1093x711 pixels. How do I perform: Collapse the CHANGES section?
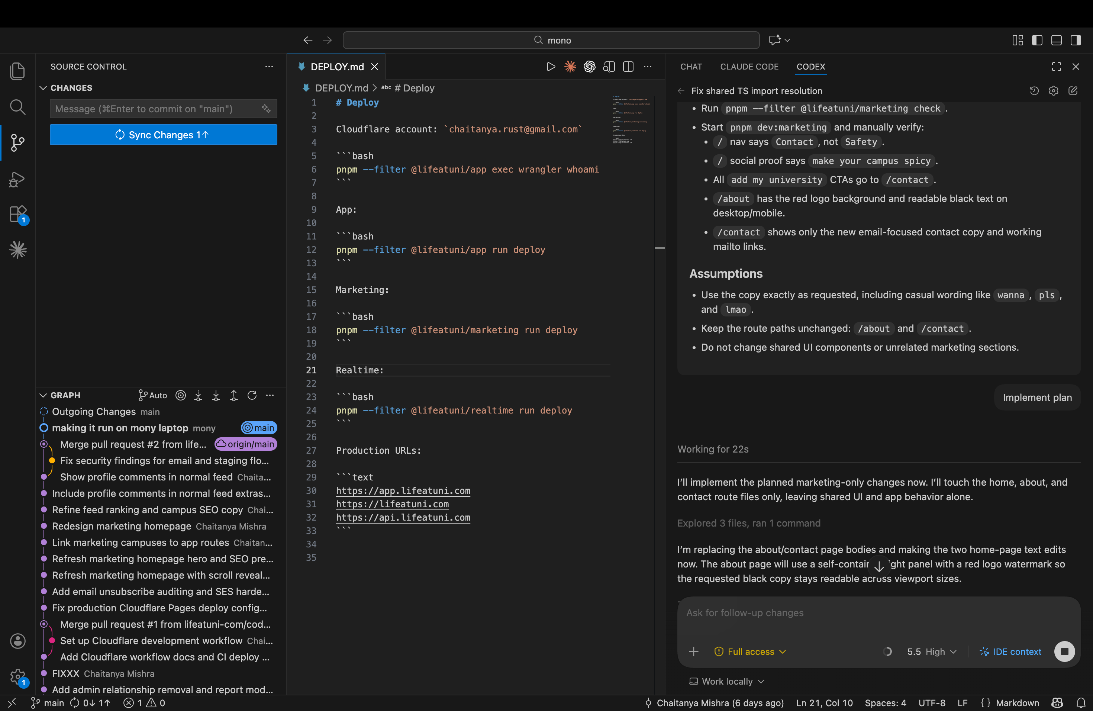tap(43, 88)
